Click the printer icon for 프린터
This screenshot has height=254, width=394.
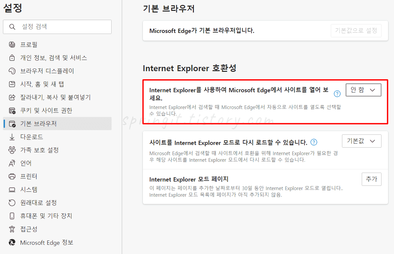(12, 176)
